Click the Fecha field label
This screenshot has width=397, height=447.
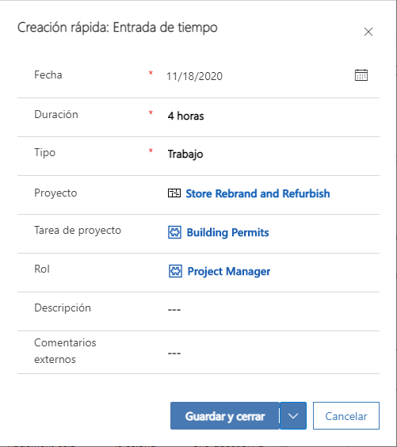[48, 75]
